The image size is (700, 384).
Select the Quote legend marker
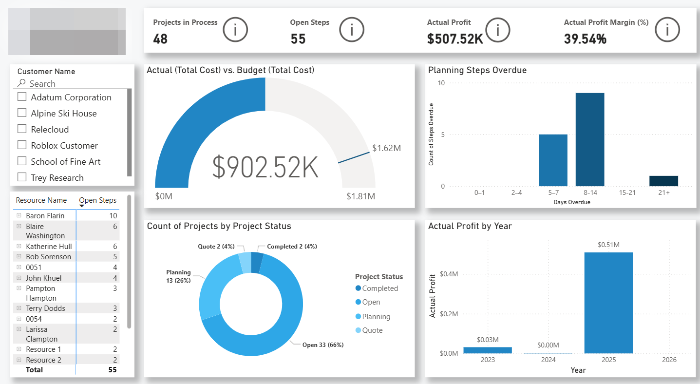coord(358,330)
